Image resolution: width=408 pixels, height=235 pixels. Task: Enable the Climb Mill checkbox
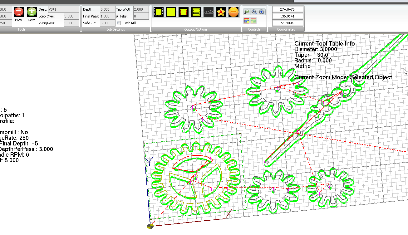pyautogui.click(x=119, y=23)
